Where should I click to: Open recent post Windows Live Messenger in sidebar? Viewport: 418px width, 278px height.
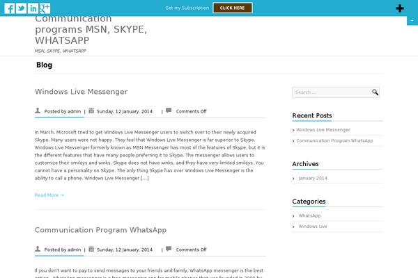(x=323, y=130)
